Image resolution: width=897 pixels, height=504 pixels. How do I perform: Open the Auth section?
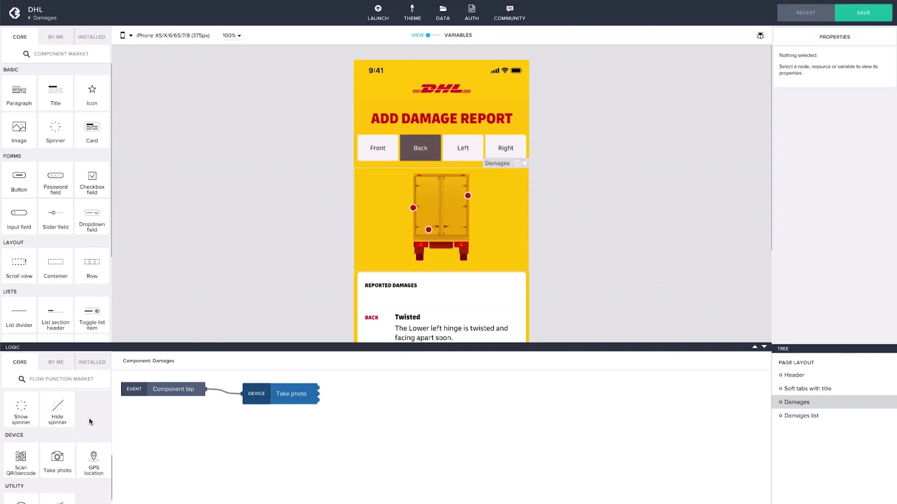[x=471, y=13]
